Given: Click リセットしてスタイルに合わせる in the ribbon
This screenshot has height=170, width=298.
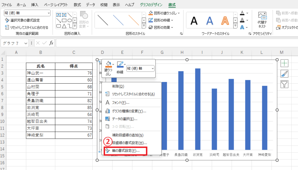Looking at the screenshot, I should tap(27, 27).
